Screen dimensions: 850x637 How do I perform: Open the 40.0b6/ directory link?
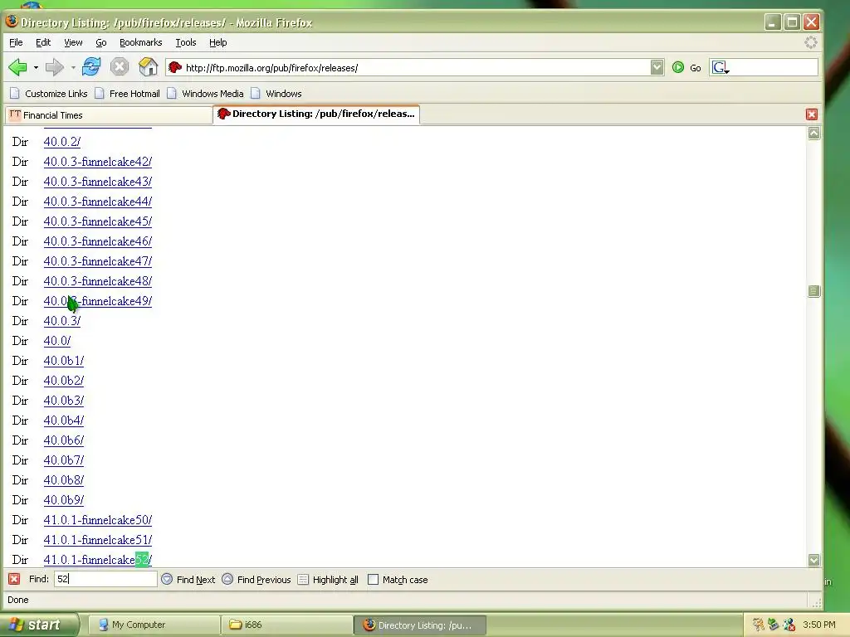tap(63, 440)
